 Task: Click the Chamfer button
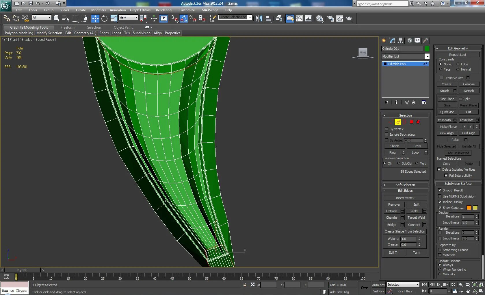pyautogui.click(x=392, y=218)
